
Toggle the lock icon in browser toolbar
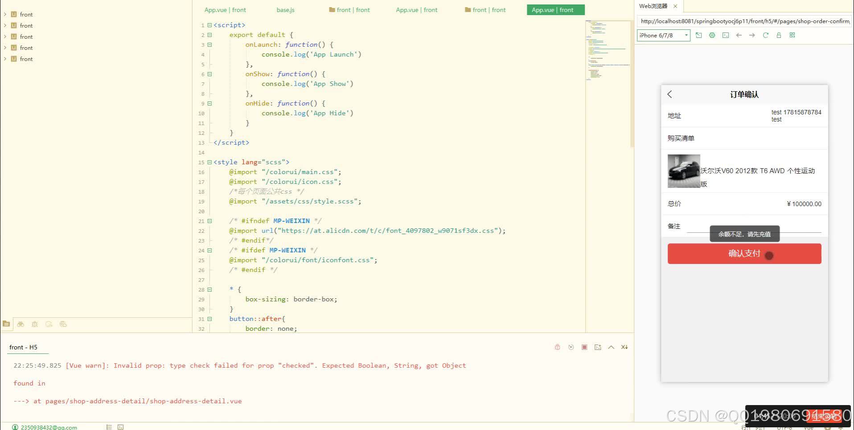pyautogui.click(x=779, y=35)
